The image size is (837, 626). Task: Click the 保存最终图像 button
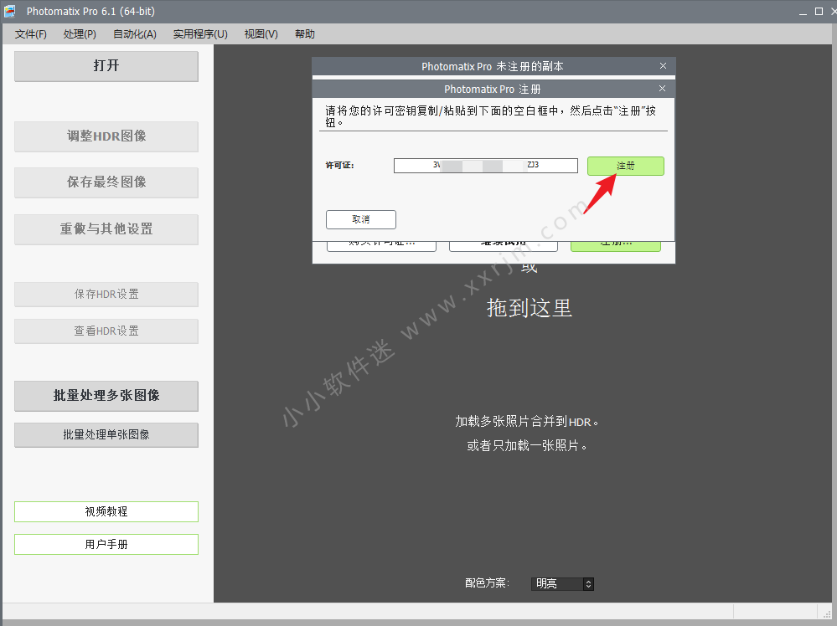tap(106, 182)
